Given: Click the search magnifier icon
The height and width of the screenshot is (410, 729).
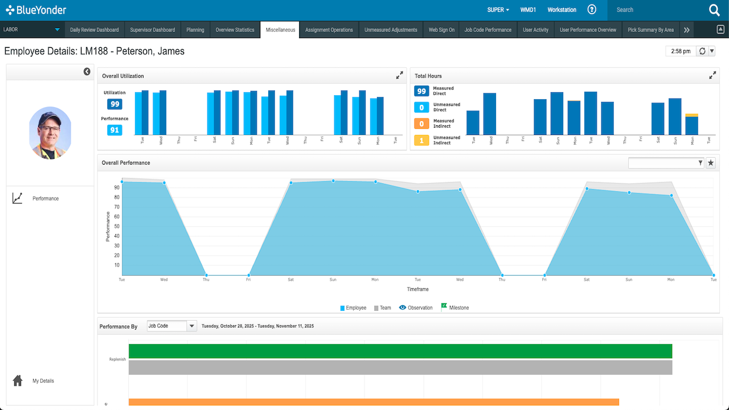Looking at the screenshot, I should click(714, 10).
